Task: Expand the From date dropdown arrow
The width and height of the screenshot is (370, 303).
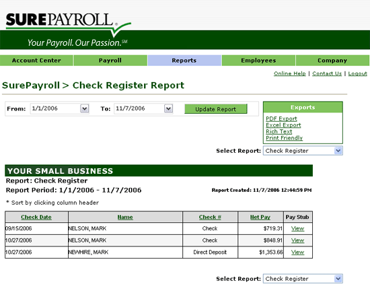Action: (85, 108)
